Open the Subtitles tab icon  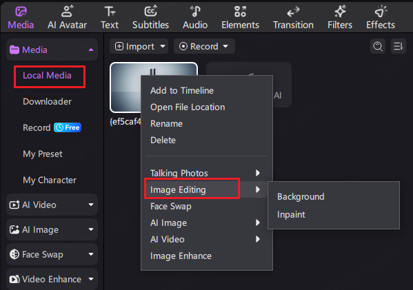click(151, 11)
